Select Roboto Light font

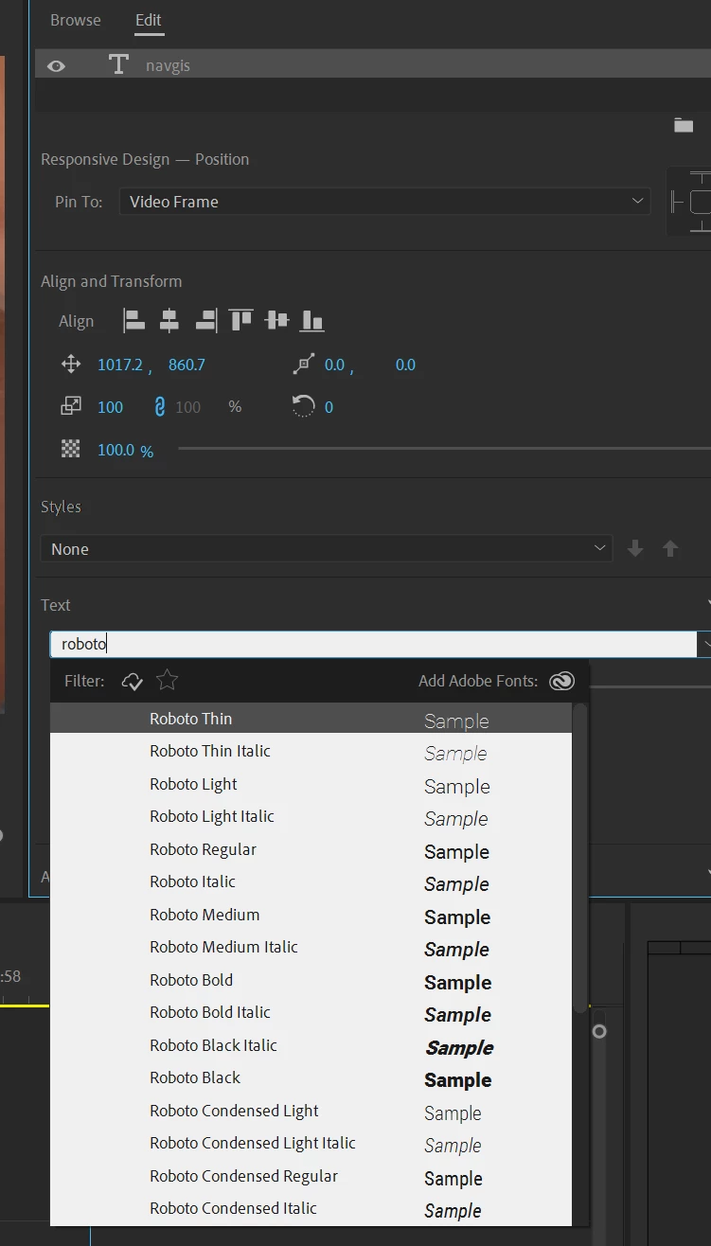click(311, 784)
